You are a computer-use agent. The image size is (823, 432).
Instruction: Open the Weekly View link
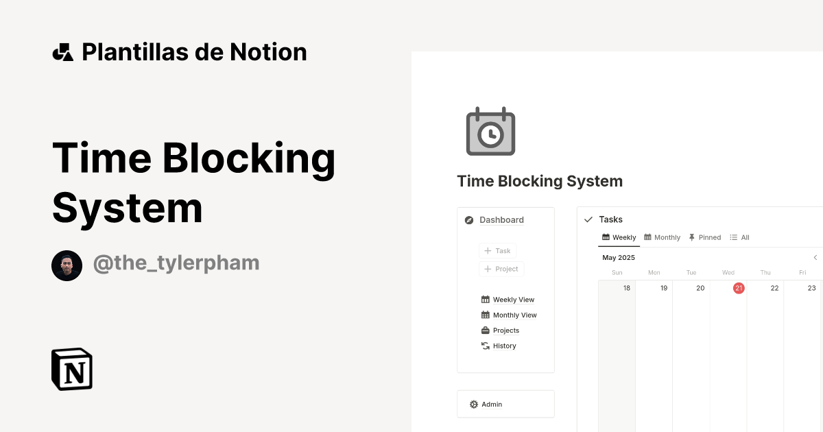[x=513, y=300]
